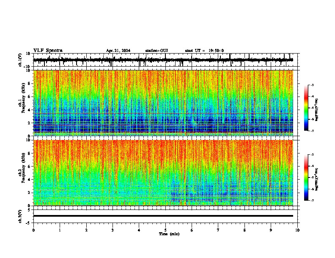Click time axis end tick label "10"
This screenshot has height=258, width=335.
point(297,230)
